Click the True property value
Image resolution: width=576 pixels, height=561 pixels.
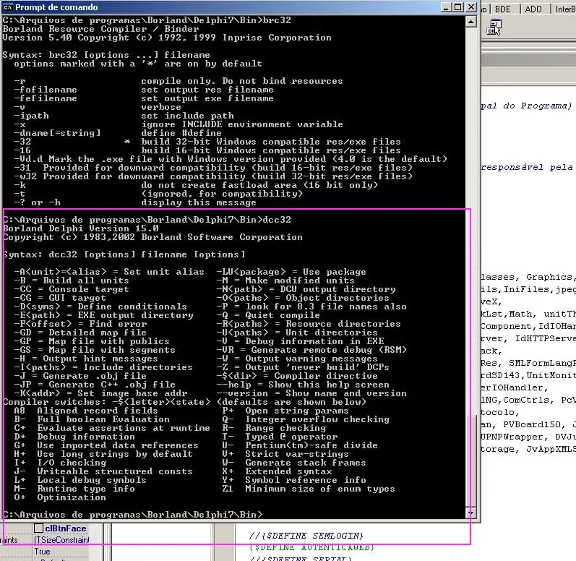(x=42, y=552)
